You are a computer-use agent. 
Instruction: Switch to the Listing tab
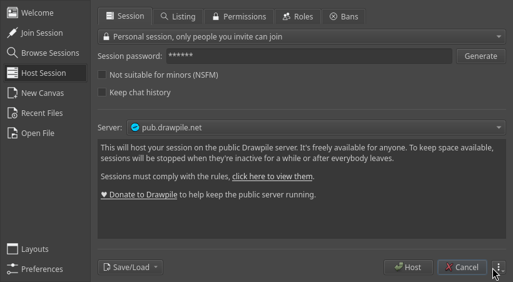click(178, 16)
